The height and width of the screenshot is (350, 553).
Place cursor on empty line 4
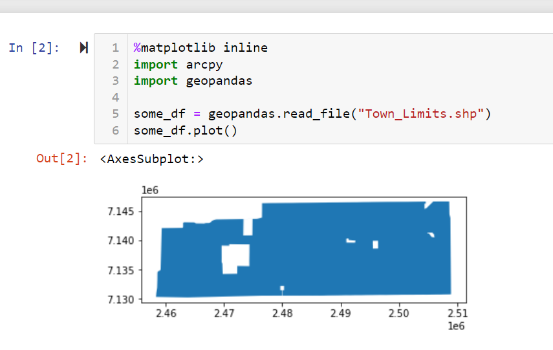pos(259,97)
